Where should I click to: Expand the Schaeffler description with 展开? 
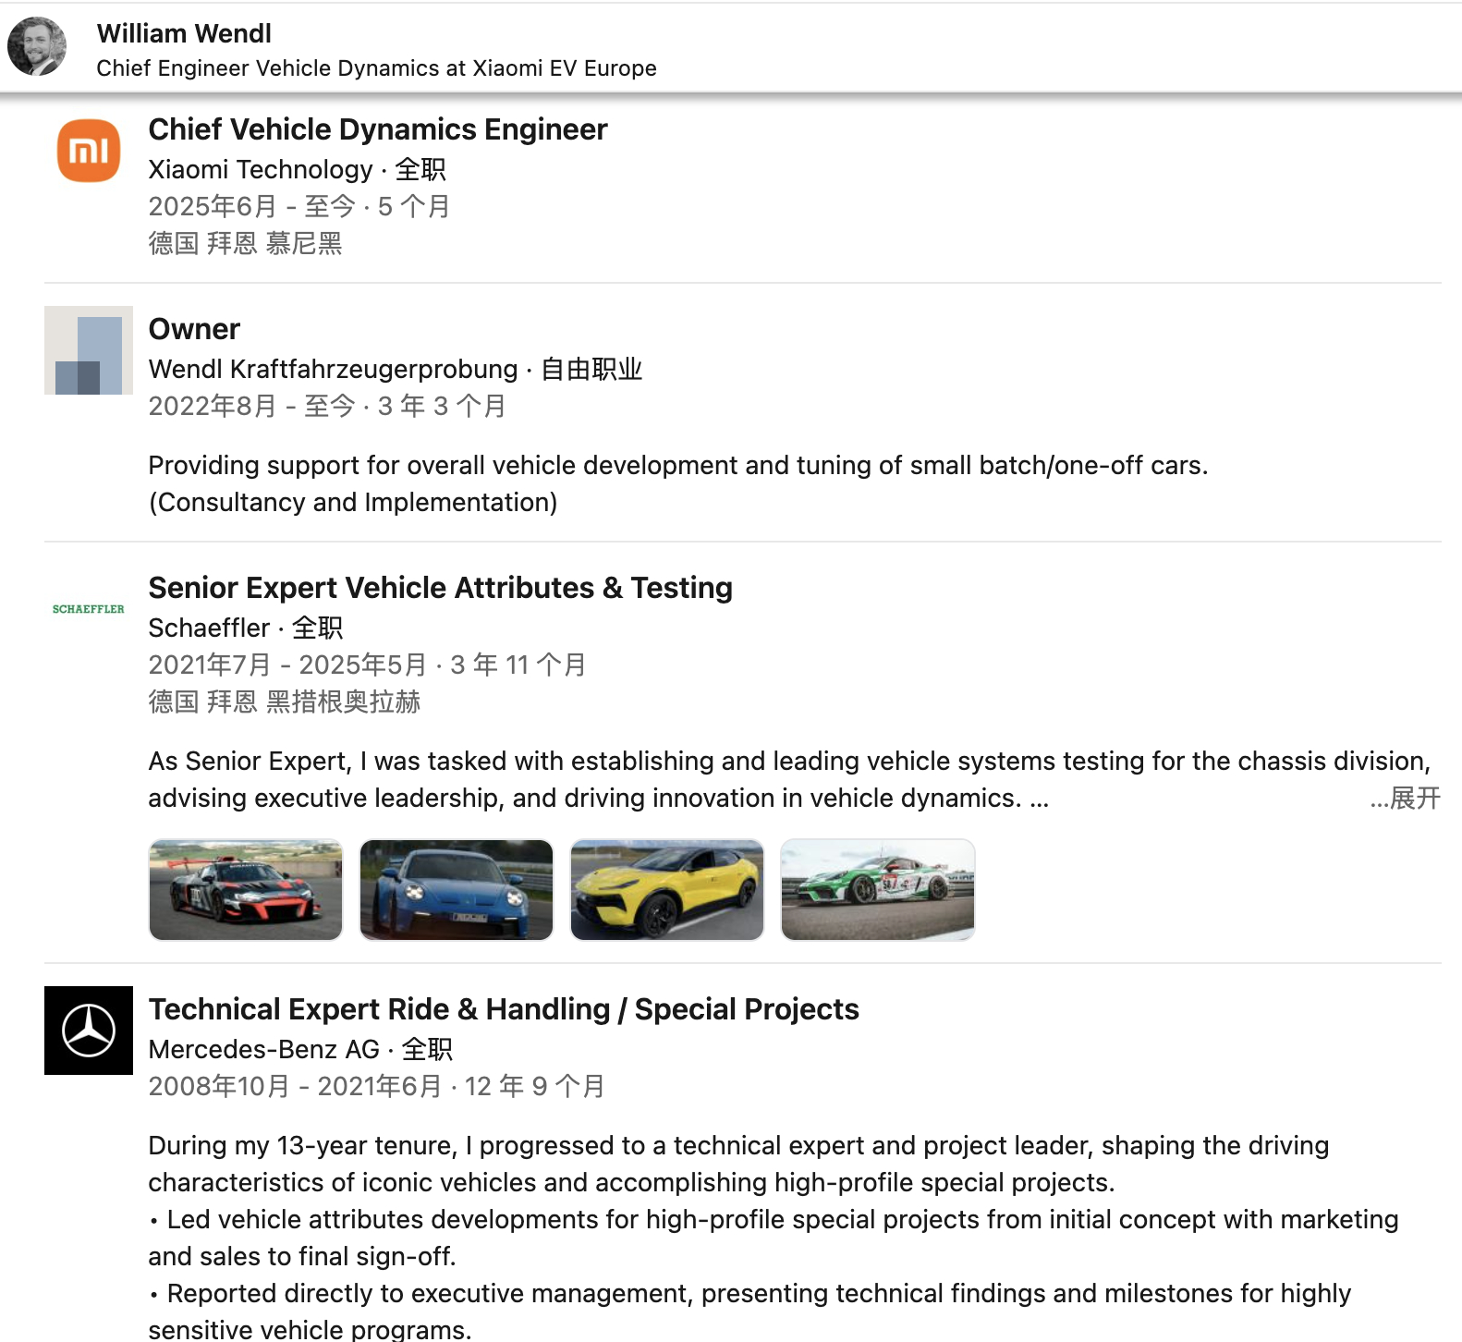[x=1405, y=798]
